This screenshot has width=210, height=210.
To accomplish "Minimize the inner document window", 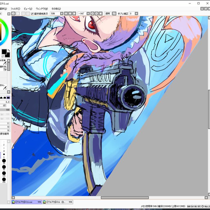I will (202, 9).
